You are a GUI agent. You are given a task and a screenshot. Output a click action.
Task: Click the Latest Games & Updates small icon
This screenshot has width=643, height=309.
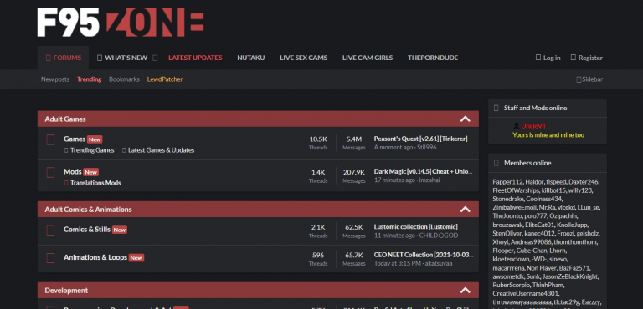coord(124,150)
